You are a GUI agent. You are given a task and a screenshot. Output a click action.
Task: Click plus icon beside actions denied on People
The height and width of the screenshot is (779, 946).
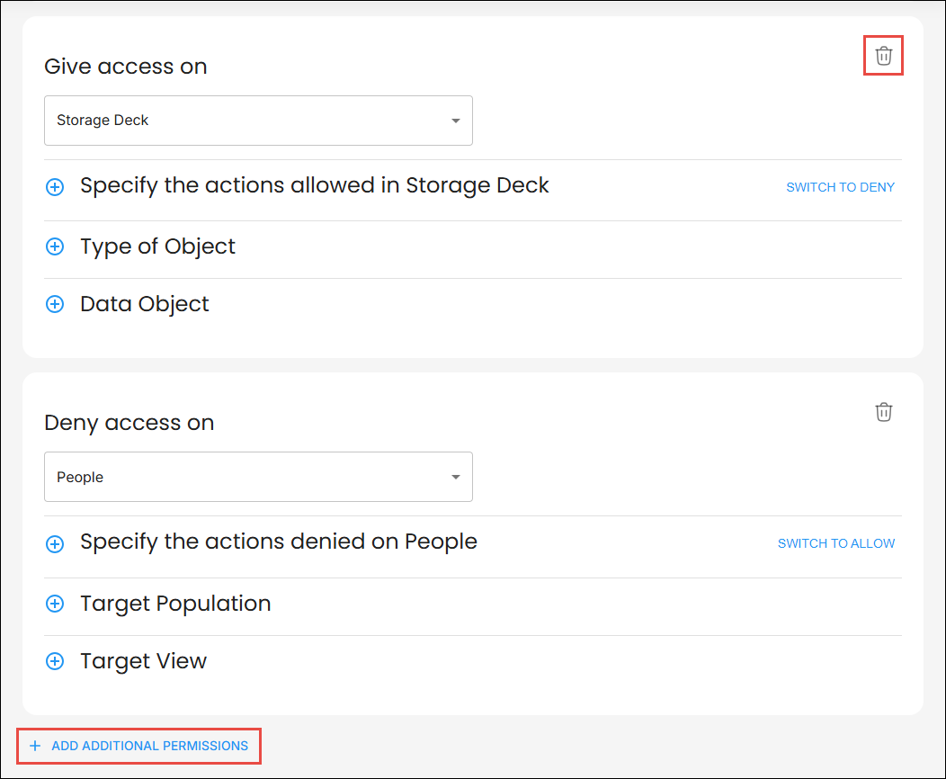click(55, 543)
